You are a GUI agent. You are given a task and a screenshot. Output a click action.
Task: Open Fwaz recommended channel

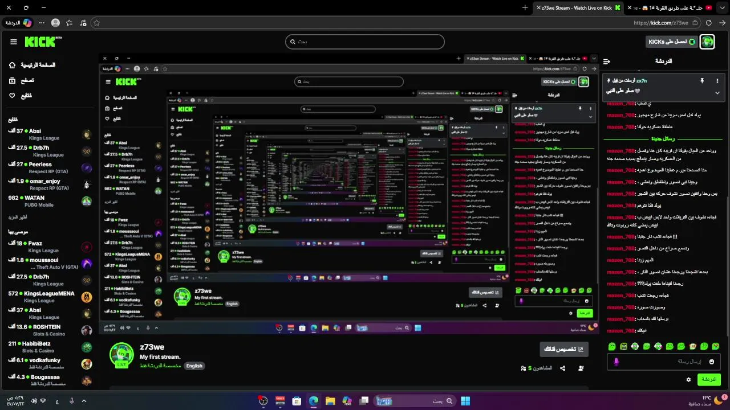pyautogui.click(x=50, y=247)
